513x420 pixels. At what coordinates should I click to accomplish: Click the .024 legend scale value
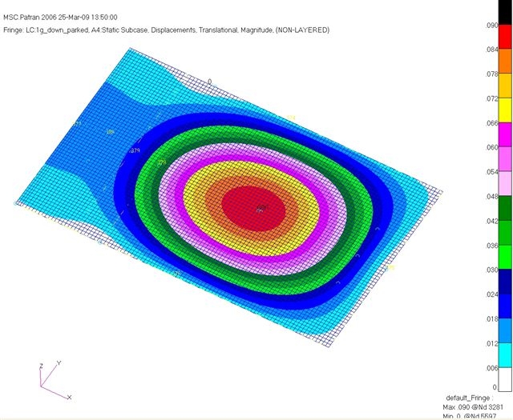(x=491, y=294)
